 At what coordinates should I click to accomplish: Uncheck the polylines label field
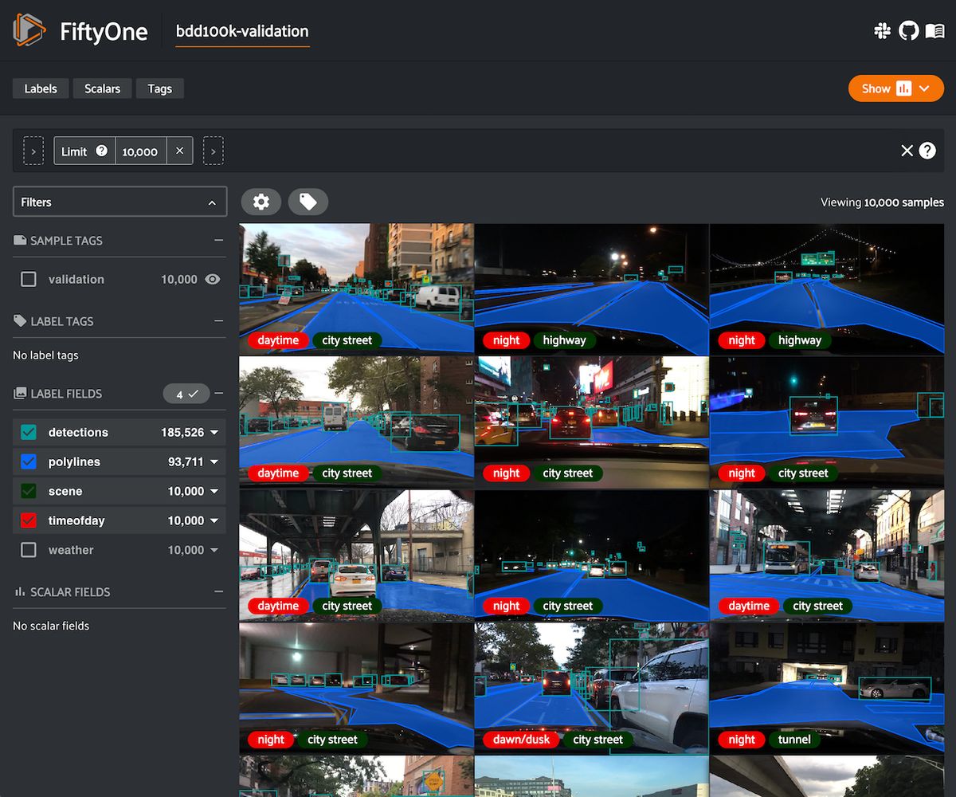click(x=29, y=461)
